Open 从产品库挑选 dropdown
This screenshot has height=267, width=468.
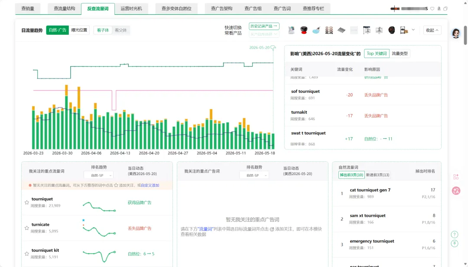(x=264, y=34)
